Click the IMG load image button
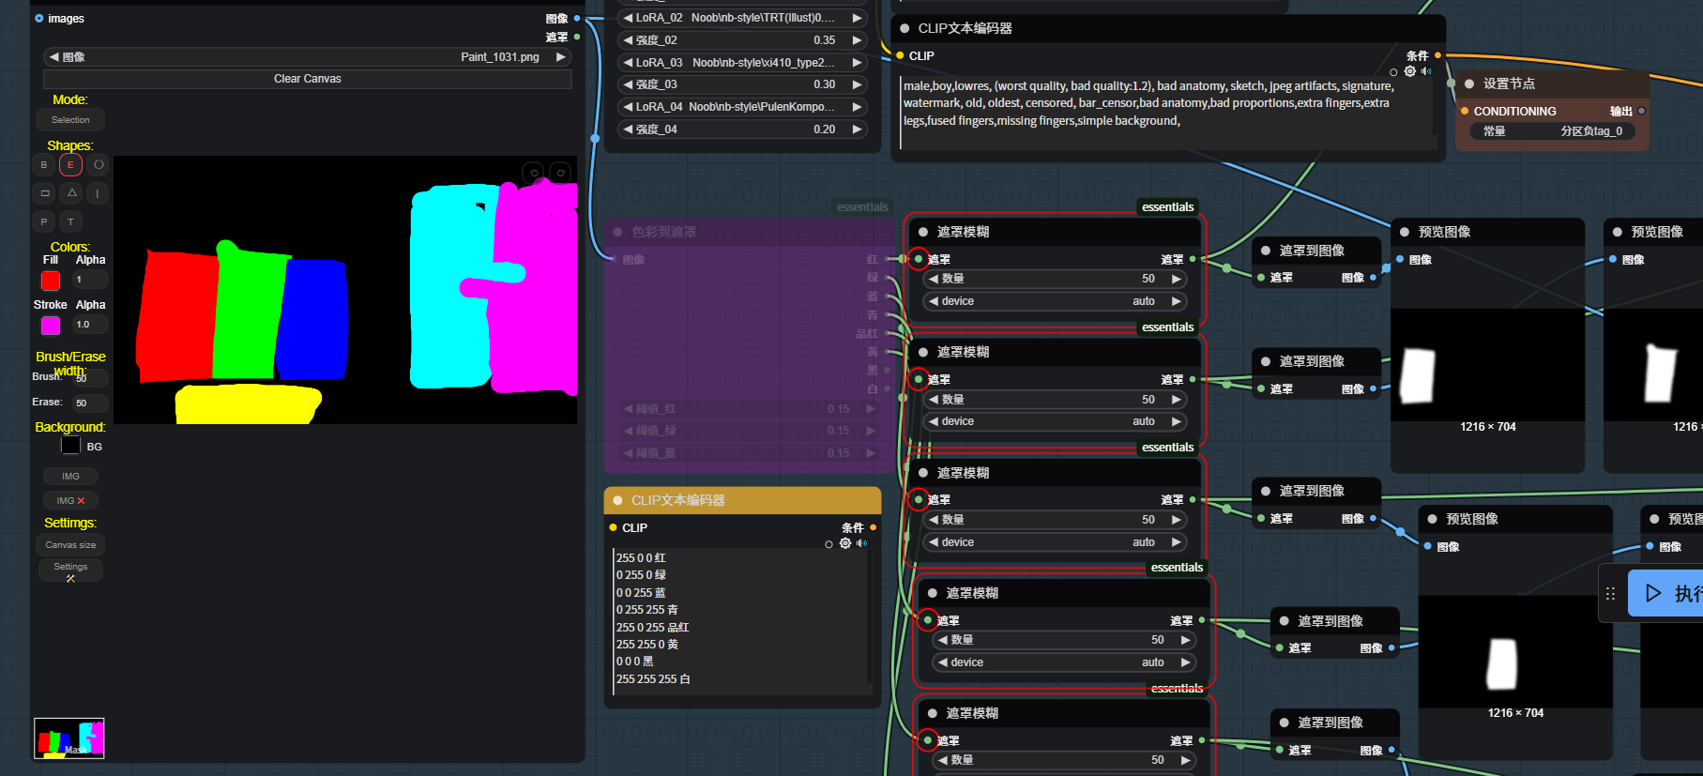Screen dimensions: 1703x776 click(x=70, y=477)
